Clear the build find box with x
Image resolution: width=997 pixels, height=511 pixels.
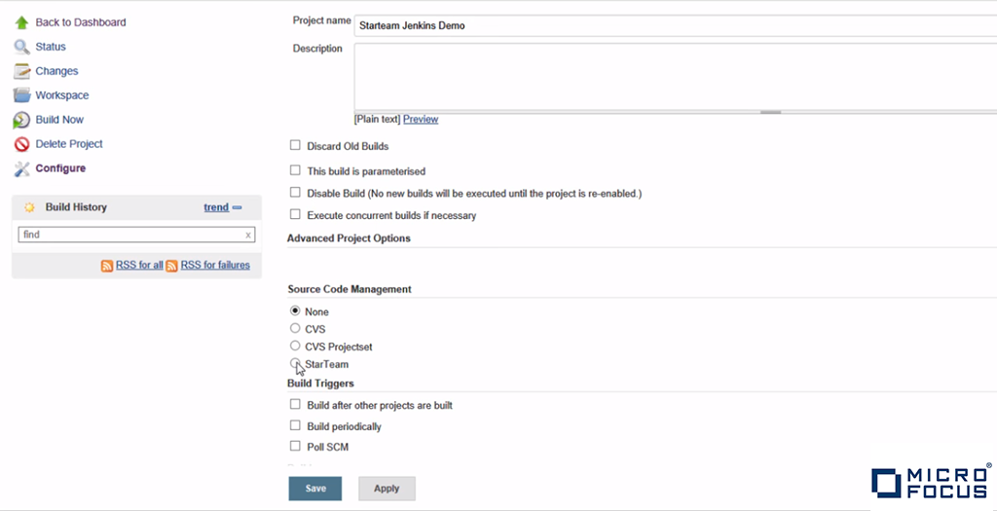click(248, 235)
